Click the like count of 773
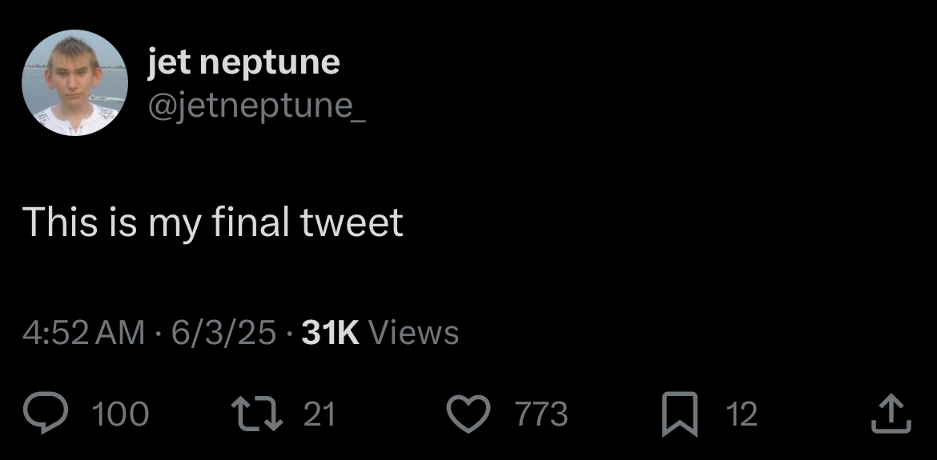This screenshot has width=937, height=460. point(541,414)
